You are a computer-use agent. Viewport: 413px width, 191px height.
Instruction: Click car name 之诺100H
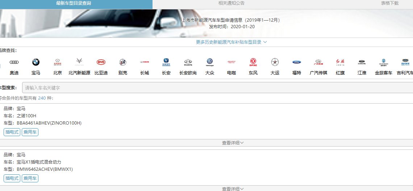pyautogui.click(x=26, y=116)
